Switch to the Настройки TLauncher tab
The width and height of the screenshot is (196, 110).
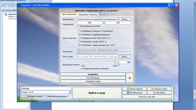(x=88, y=15)
